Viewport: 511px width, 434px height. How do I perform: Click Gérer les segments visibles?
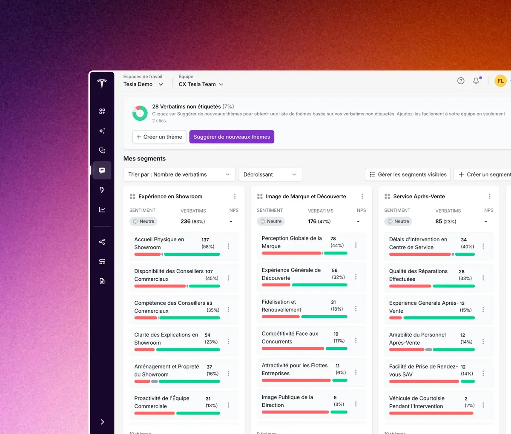tap(408, 174)
